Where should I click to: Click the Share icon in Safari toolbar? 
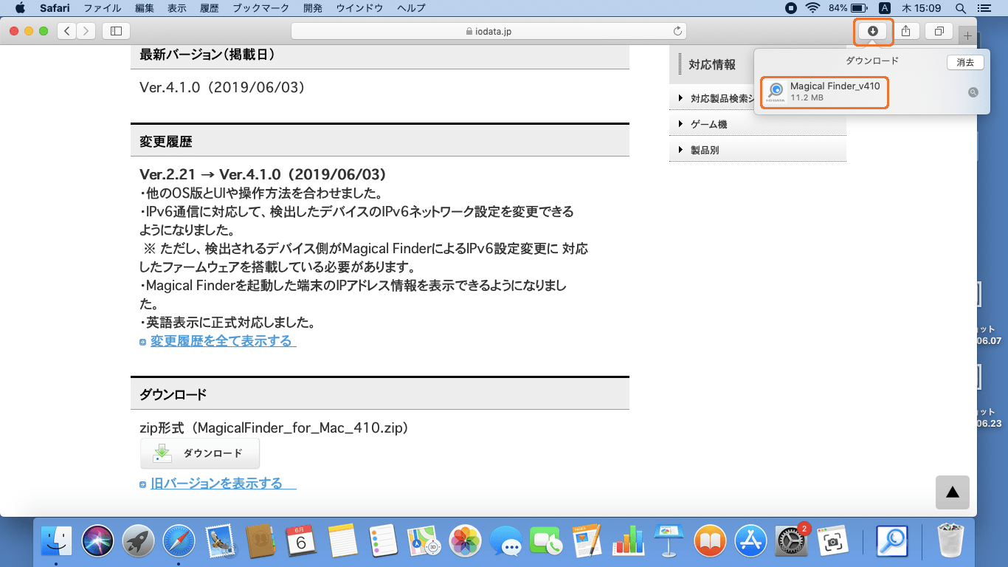point(906,31)
